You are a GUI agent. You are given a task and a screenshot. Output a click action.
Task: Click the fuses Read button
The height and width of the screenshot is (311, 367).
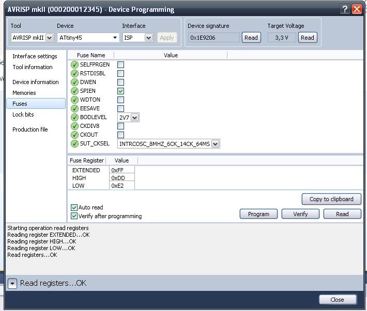point(342,214)
